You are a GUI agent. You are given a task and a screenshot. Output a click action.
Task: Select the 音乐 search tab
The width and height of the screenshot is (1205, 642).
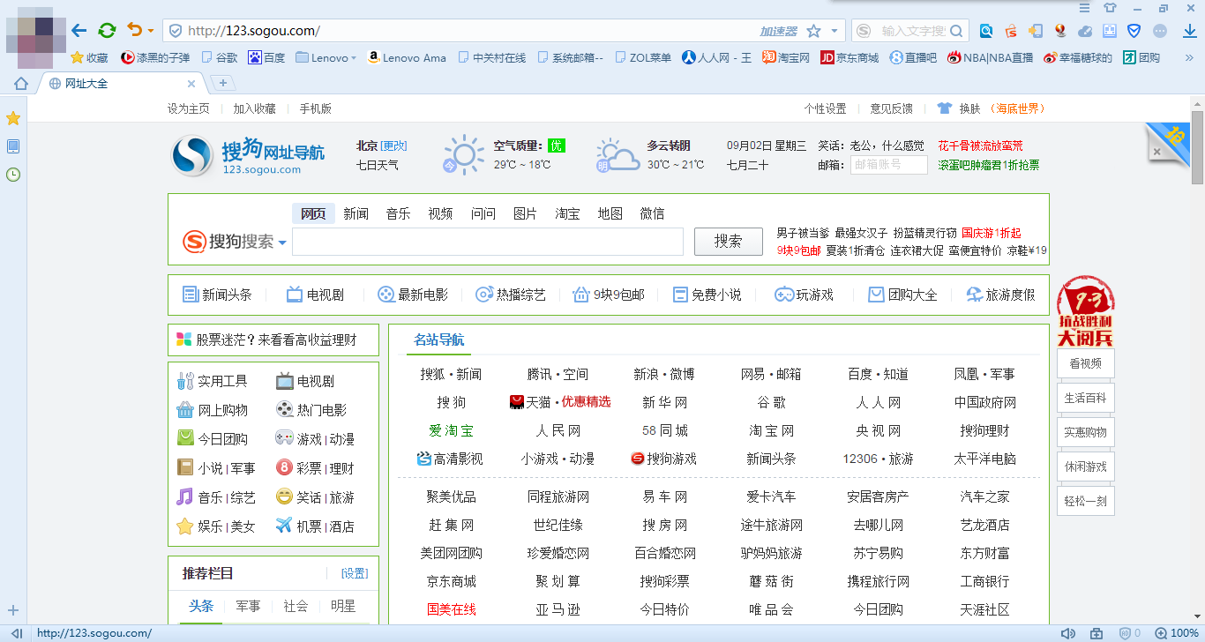coord(398,213)
